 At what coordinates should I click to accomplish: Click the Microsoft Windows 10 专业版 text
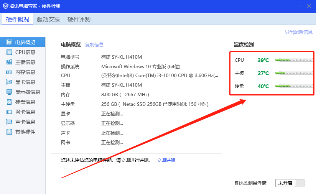click(141, 66)
